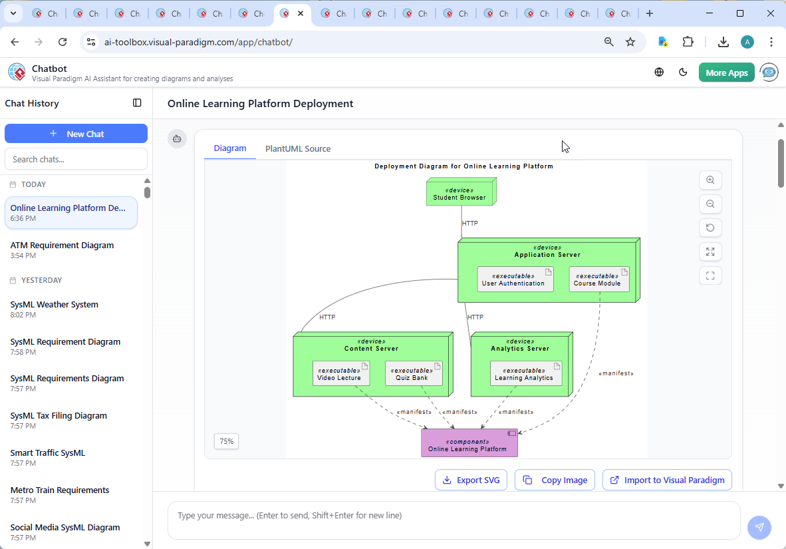Image resolution: width=786 pixels, height=549 pixels.
Task: Switch to the PlantUML Source tab
Action: point(298,148)
